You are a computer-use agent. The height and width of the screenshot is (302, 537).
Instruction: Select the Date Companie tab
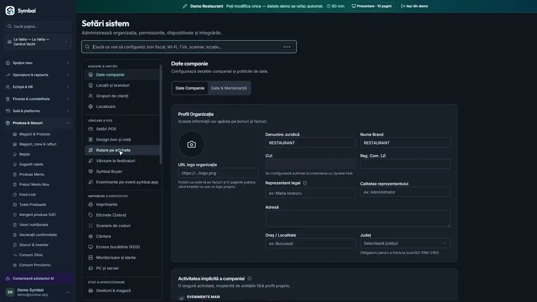tap(190, 88)
